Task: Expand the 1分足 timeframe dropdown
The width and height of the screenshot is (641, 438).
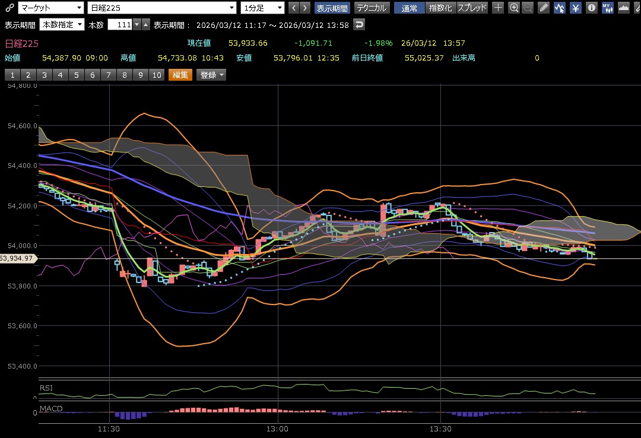Action: (x=263, y=8)
